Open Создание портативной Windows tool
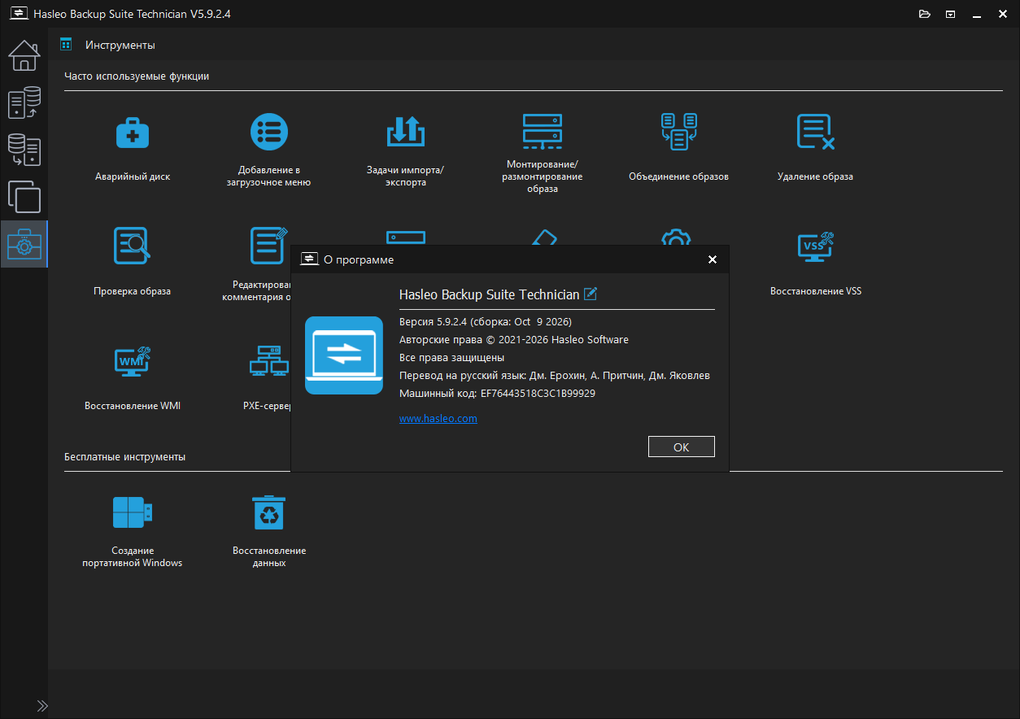1020x719 pixels. (133, 531)
